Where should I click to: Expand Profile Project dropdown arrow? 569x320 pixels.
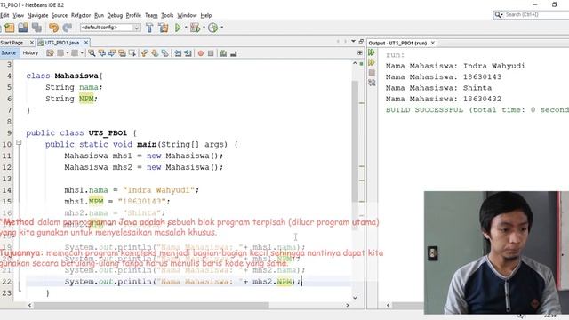(221, 28)
